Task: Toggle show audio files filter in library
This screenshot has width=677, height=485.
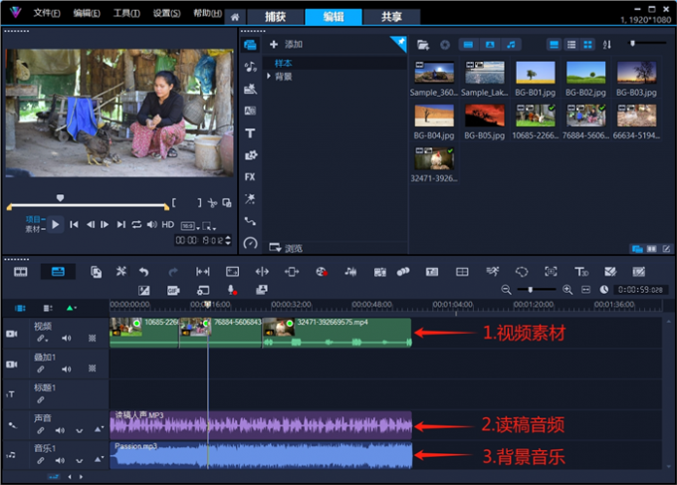Action: [x=511, y=45]
